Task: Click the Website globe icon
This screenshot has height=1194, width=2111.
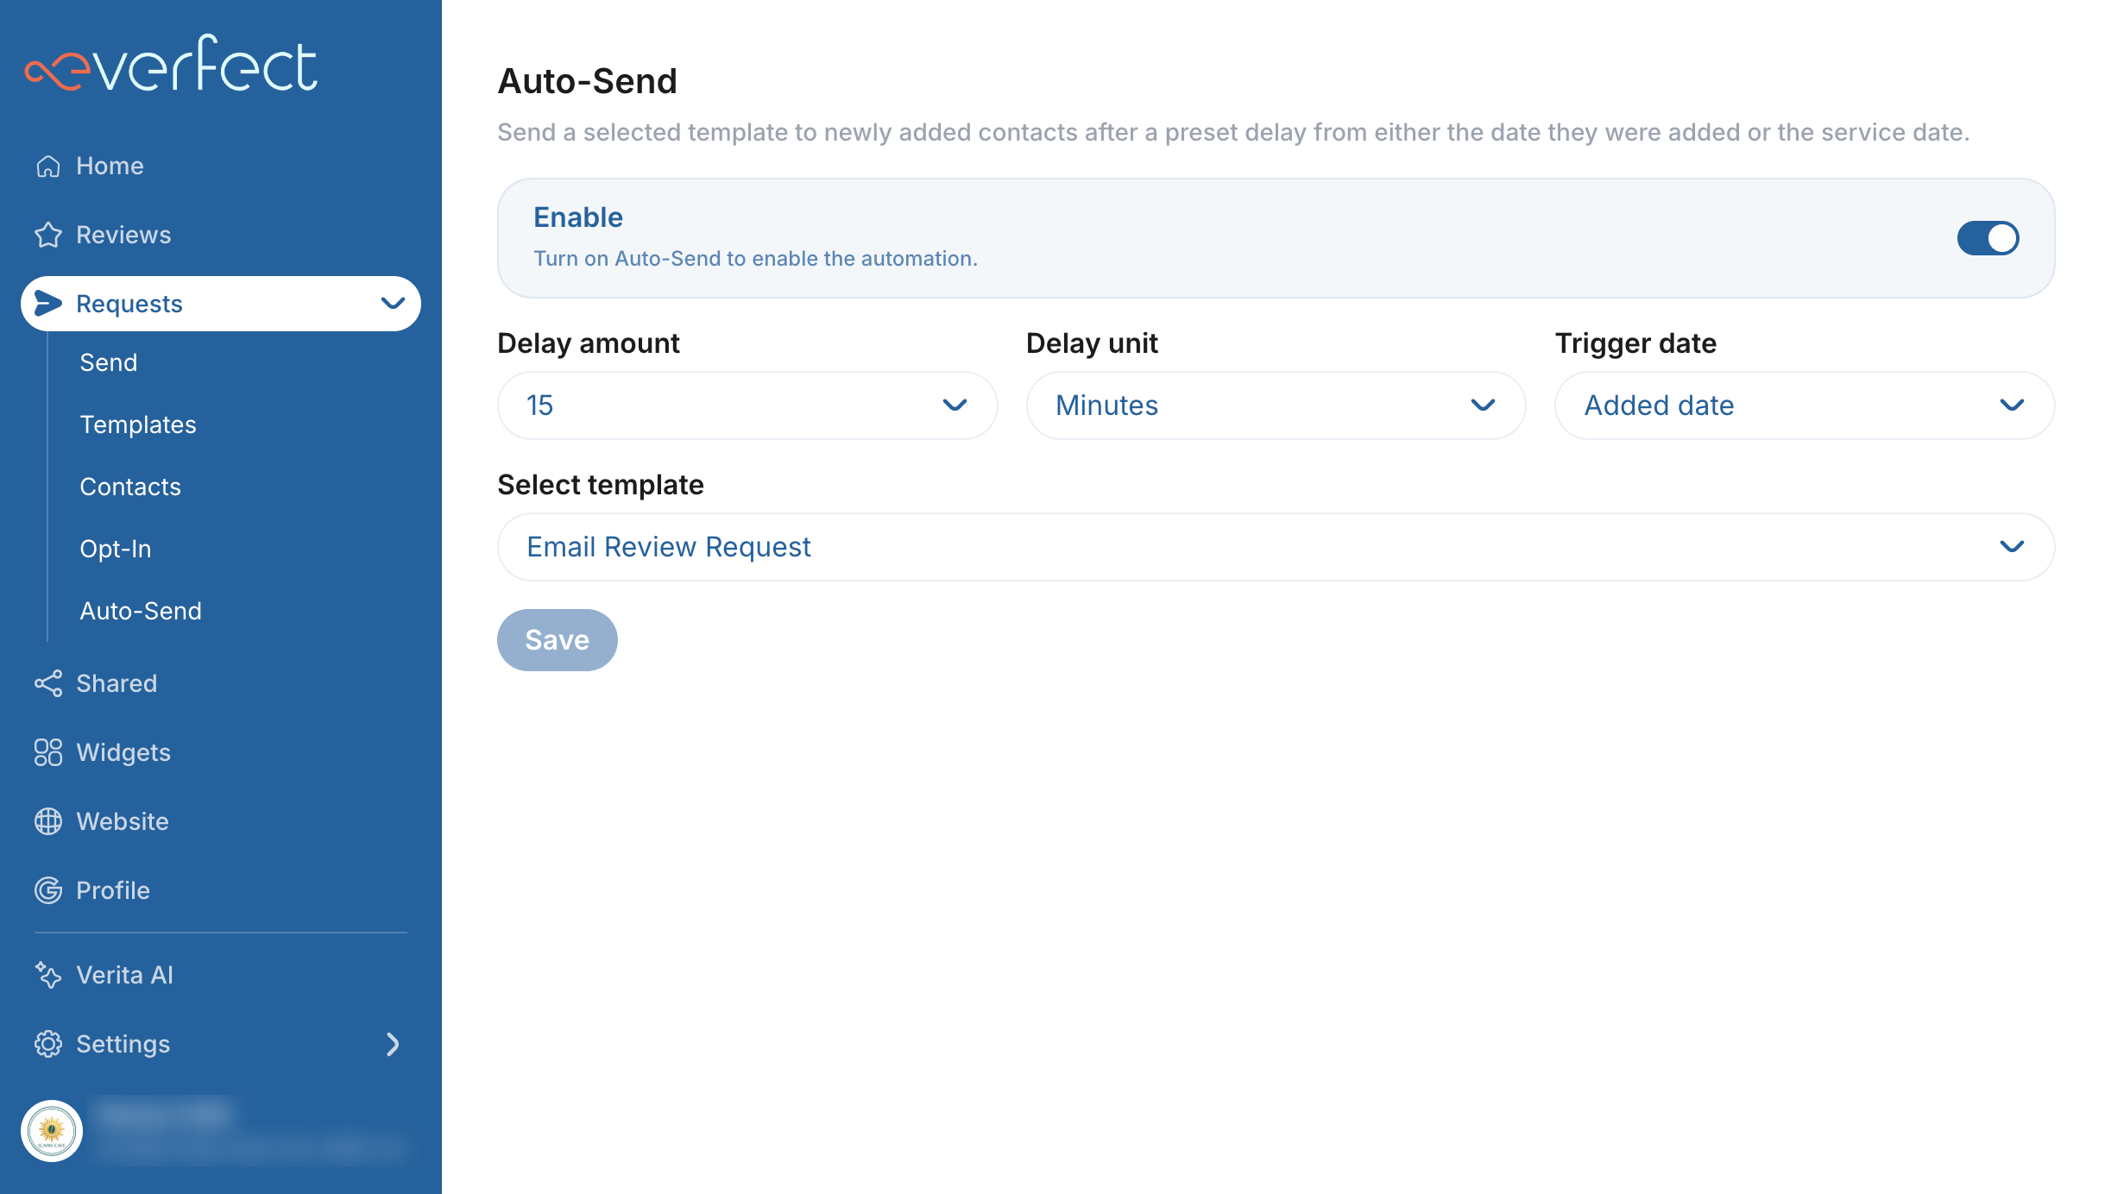Action: (x=48, y=821)
